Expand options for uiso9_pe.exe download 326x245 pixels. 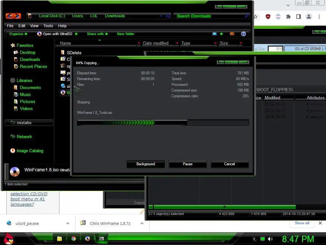[x=68, y=223]
